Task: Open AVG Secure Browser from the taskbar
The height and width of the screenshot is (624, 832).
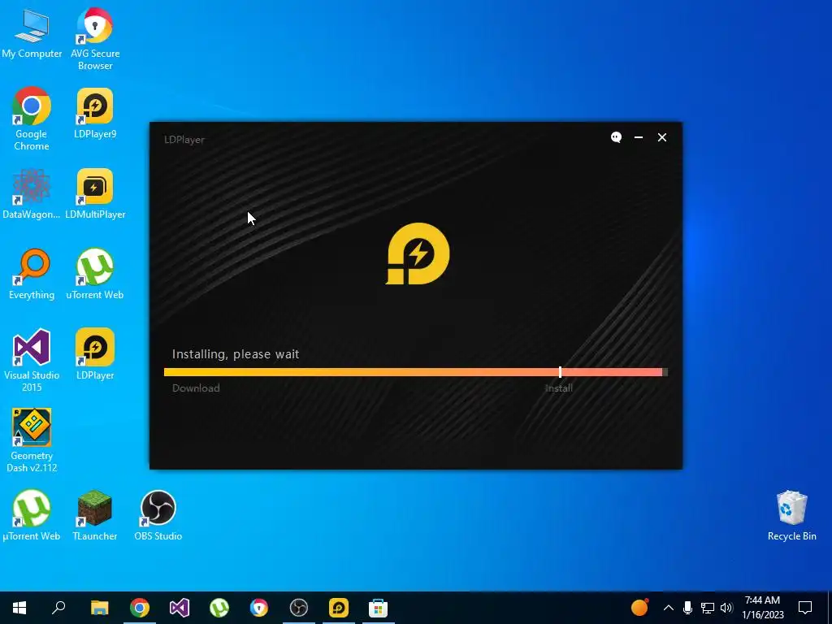Action: [259, 608]
